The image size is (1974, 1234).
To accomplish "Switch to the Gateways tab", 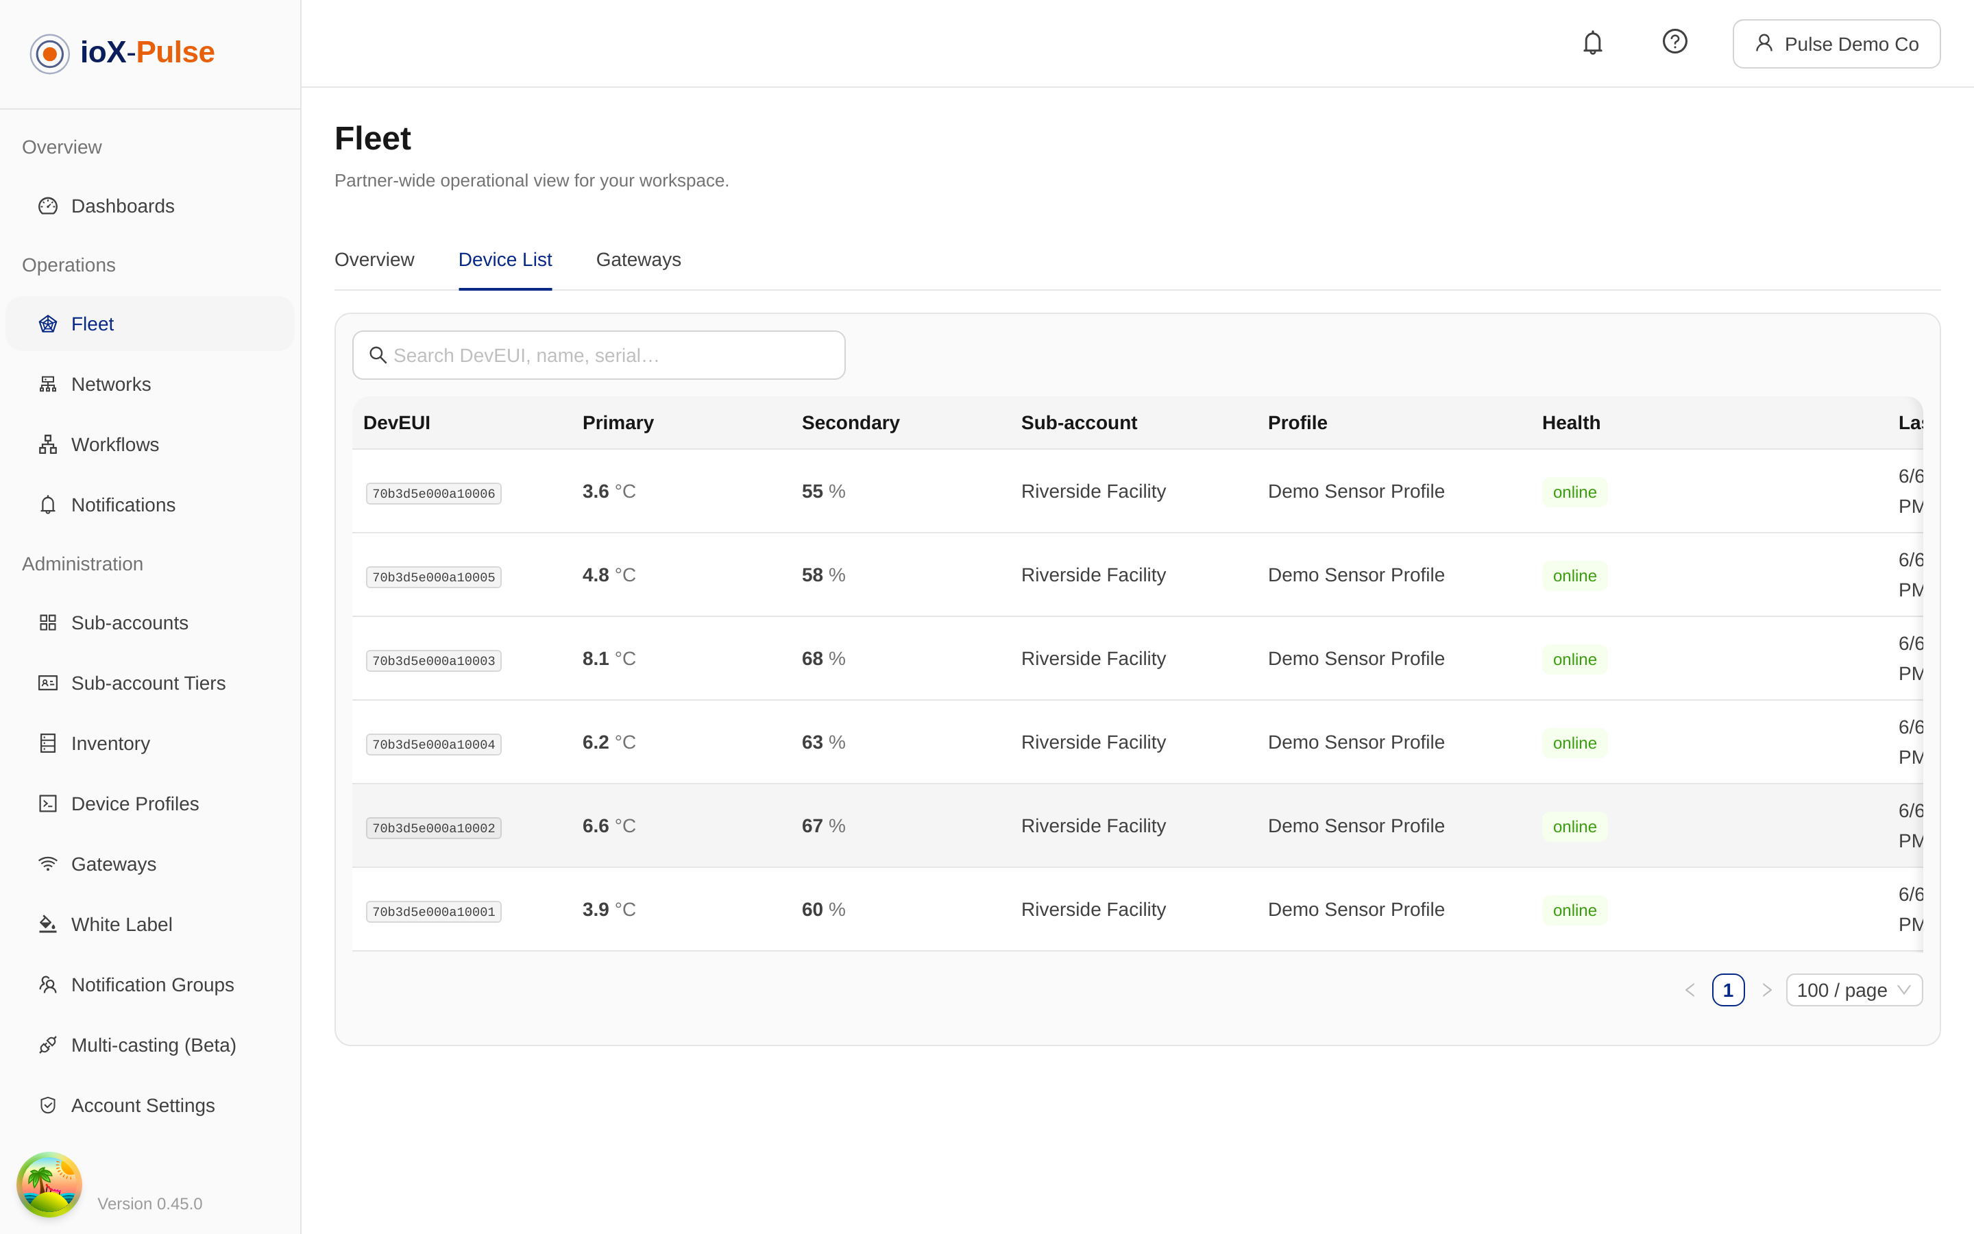I will coord(638,260).
